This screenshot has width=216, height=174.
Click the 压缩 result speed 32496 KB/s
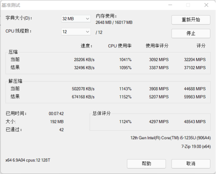tap(84, 68)
